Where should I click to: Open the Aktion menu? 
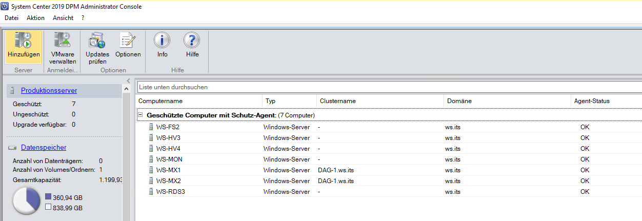(35, 17)
